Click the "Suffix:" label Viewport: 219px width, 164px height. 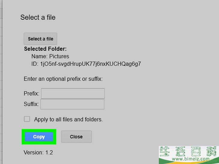point(31,105)
